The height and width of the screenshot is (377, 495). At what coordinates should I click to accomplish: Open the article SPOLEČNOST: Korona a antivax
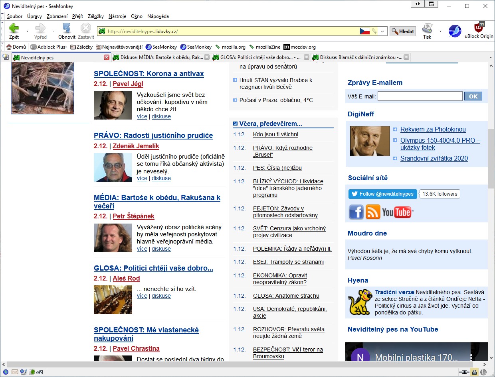(149, 74)
